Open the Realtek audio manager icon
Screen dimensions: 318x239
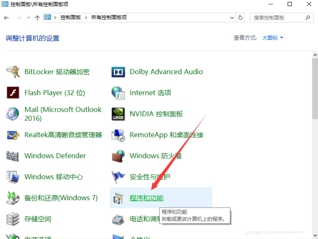[x=13, y=135]
